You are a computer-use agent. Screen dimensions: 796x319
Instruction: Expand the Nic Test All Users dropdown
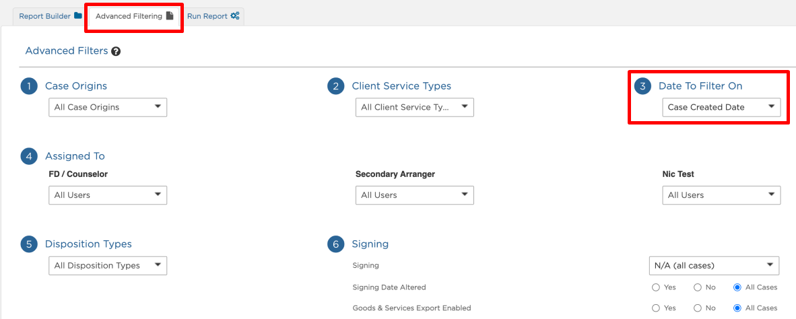pos(721,195)
